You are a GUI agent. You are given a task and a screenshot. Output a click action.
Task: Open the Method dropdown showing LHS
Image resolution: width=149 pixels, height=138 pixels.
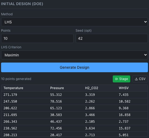pyautogui.click(x=74, y=22)
